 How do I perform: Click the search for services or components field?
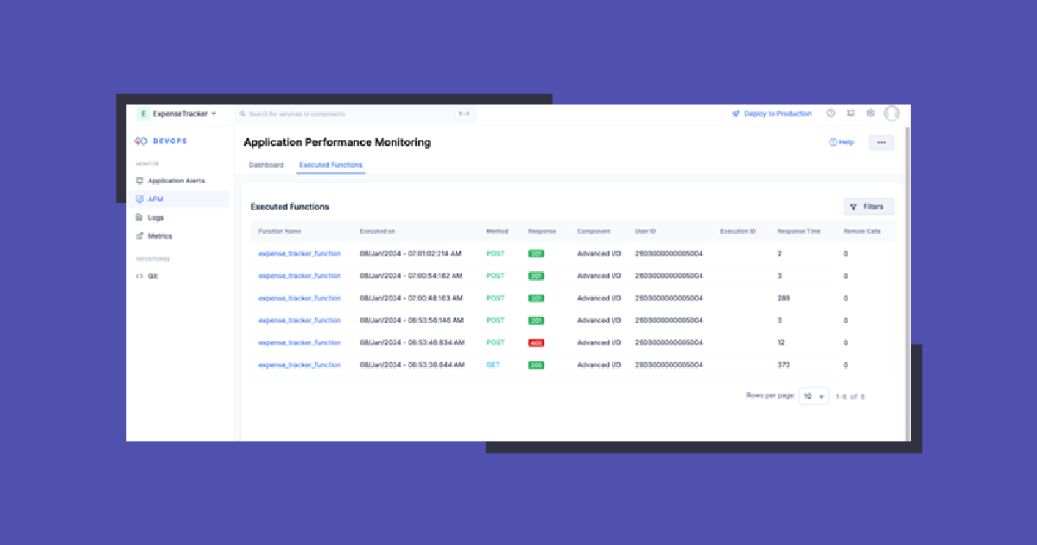[x=356, y=113]
